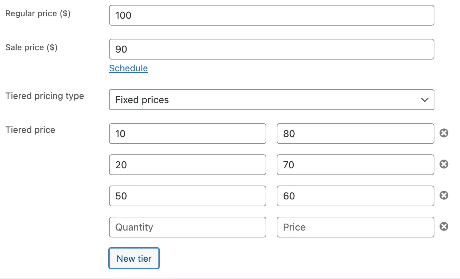Remove the tier with quantity 10
The height and width of the screenshot is (279, 460).
point(444,133)
